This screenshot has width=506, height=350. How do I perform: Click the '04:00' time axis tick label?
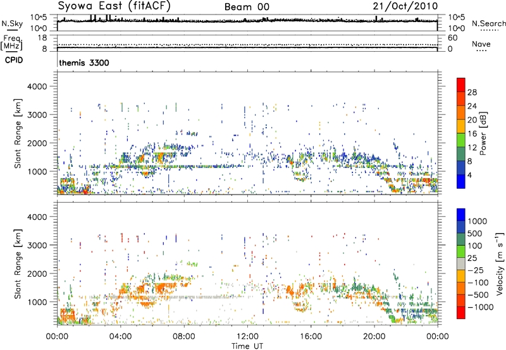coord(120,337)
